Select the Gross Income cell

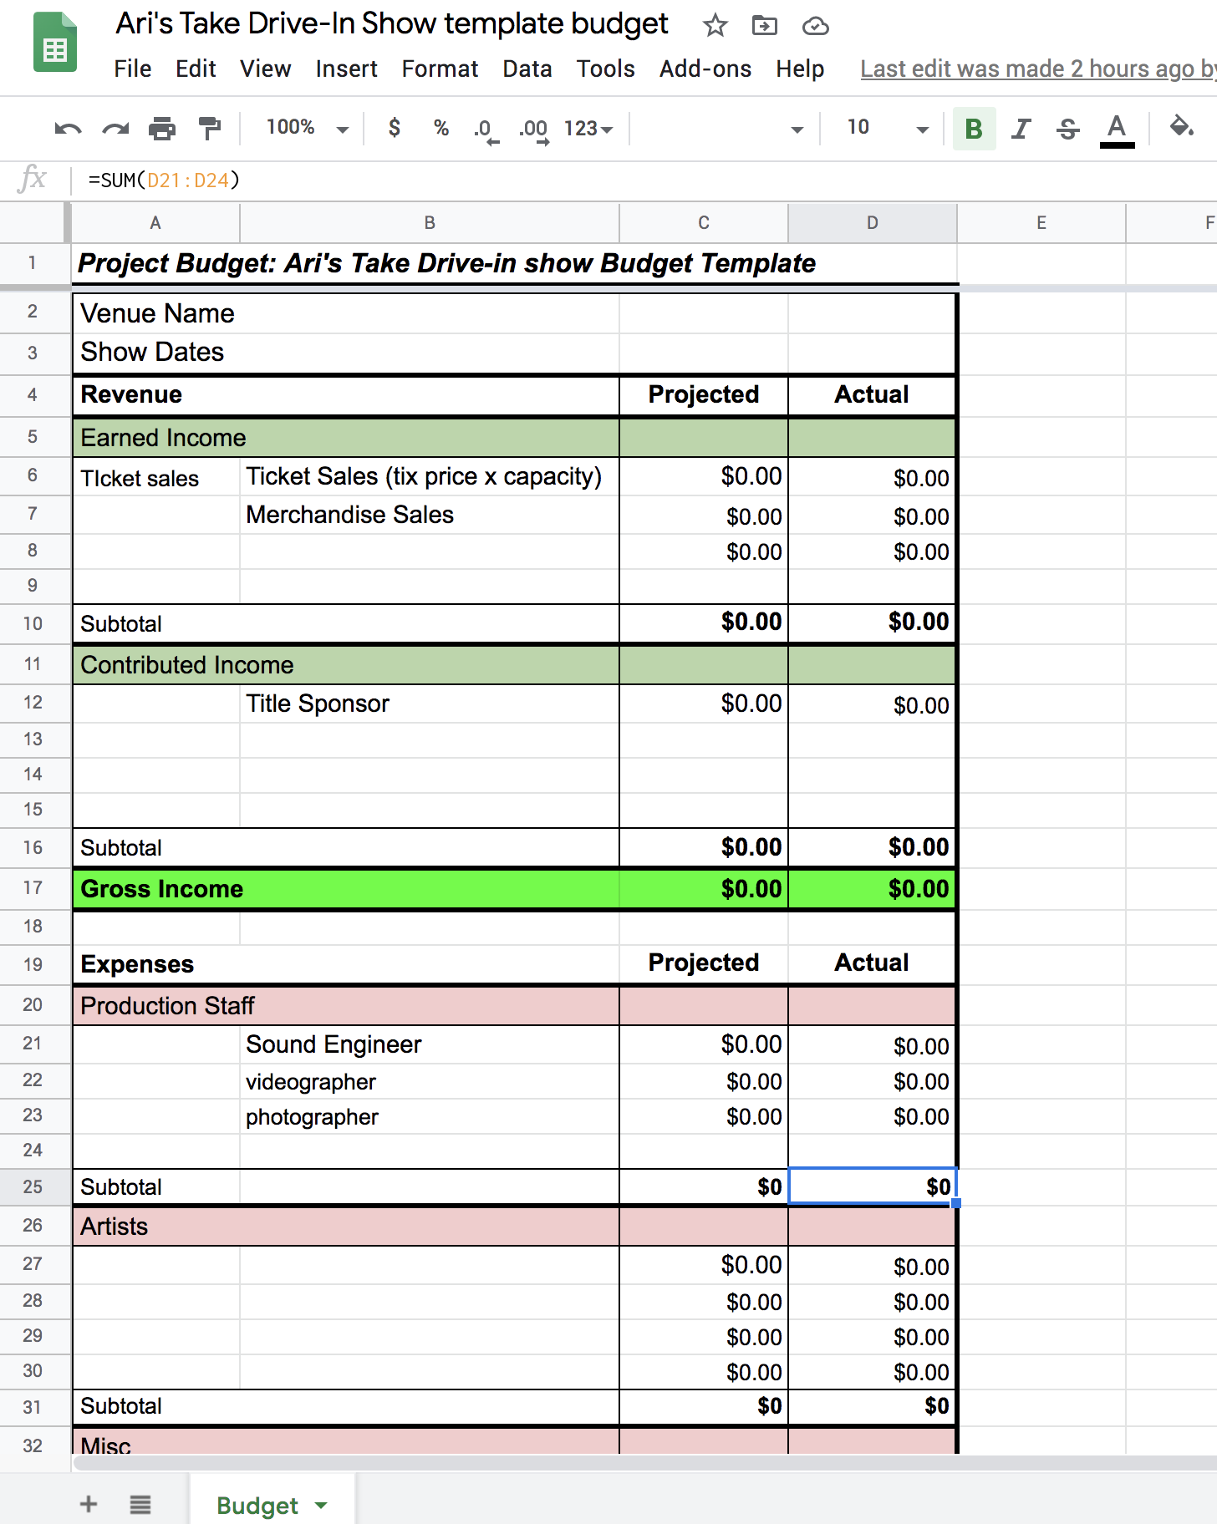click(346, 889)
